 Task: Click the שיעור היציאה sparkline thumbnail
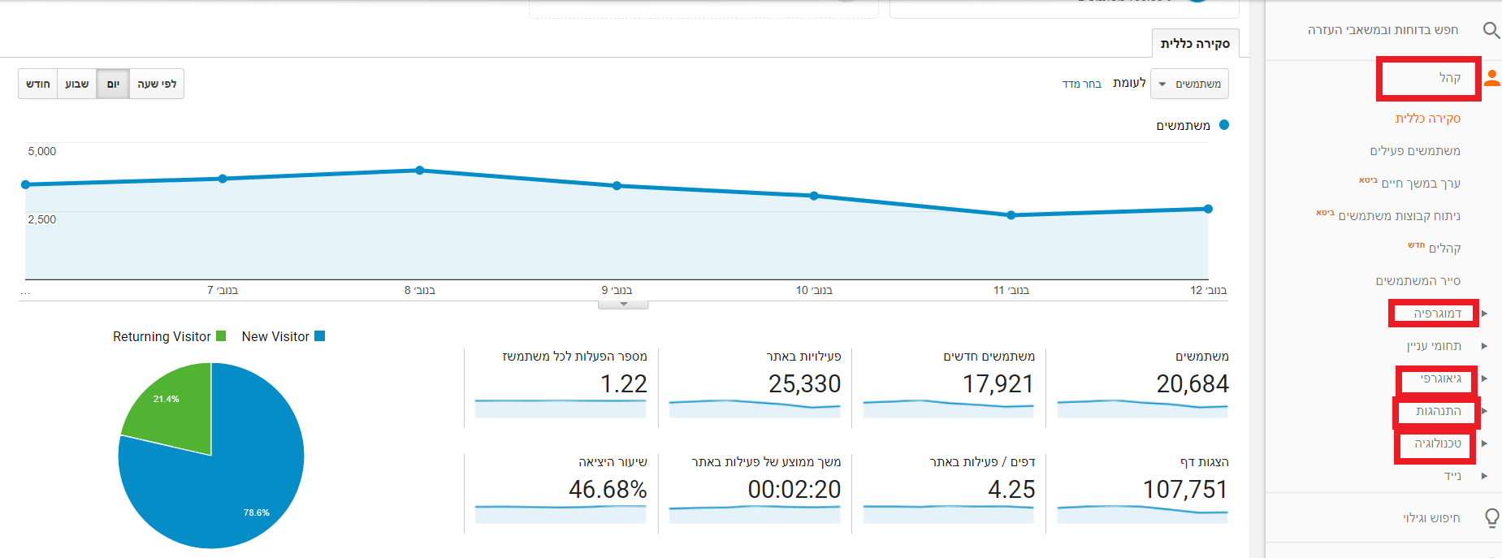561,513
